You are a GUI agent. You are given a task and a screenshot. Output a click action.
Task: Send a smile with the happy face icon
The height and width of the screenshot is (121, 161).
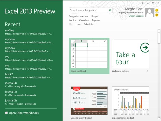(x=157, y=10)
